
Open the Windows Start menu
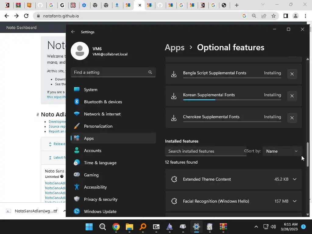coord(89,227)
